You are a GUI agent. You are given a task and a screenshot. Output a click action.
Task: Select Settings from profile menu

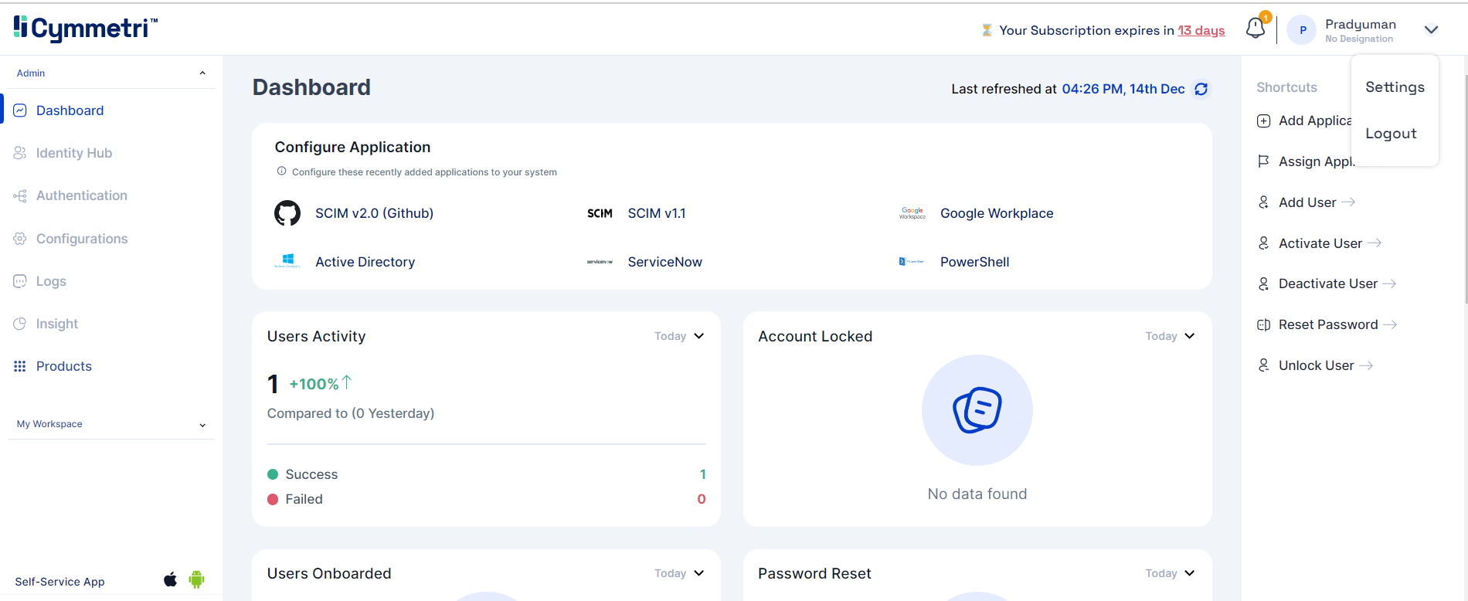click(x=1395, y=87)
